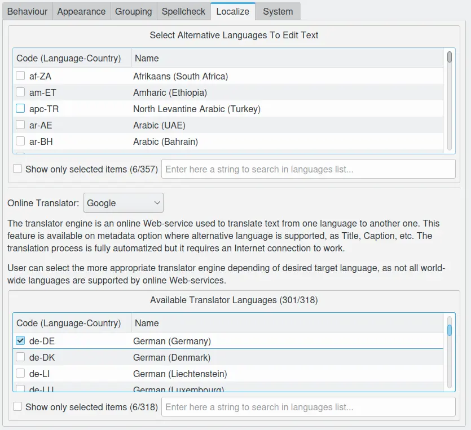Check the apc-TR North Levantine Arabic box

point(20,109)
